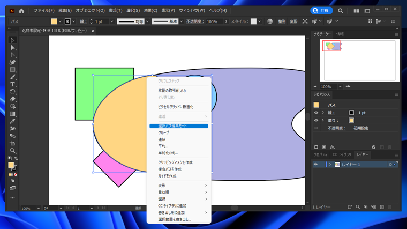Screen dimensions: 407x229
Task: Click the Rectangle tool
Action: [x=12, y=70]
